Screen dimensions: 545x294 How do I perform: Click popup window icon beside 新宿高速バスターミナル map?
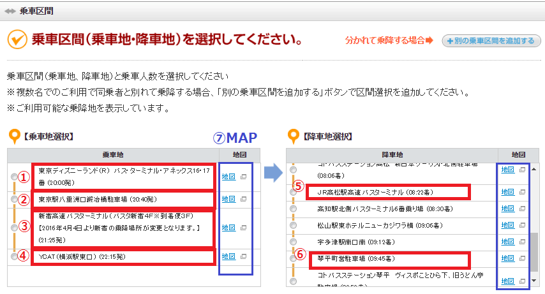(243, 228)
